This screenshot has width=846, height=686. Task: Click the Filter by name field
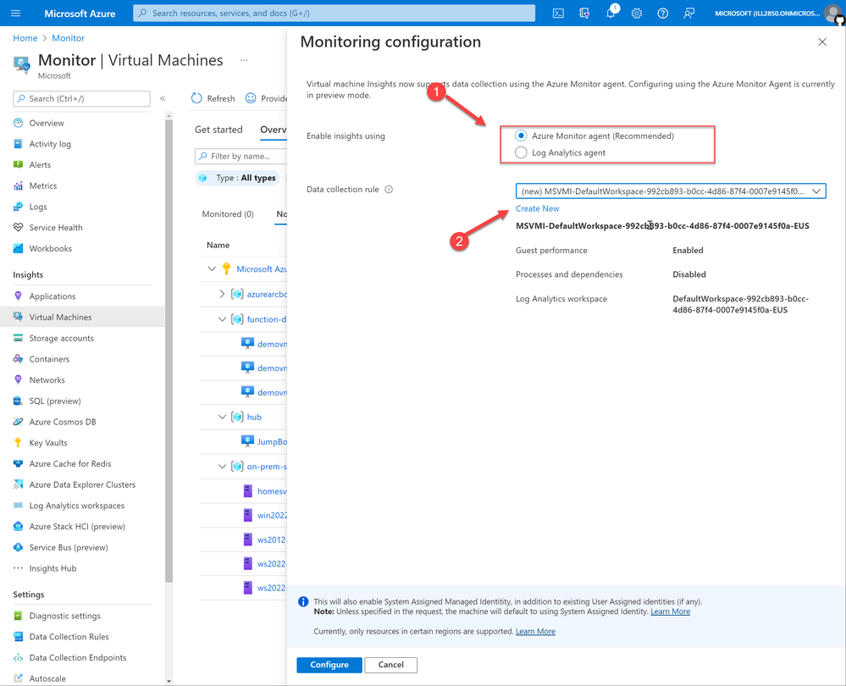(x=241, y=156)
